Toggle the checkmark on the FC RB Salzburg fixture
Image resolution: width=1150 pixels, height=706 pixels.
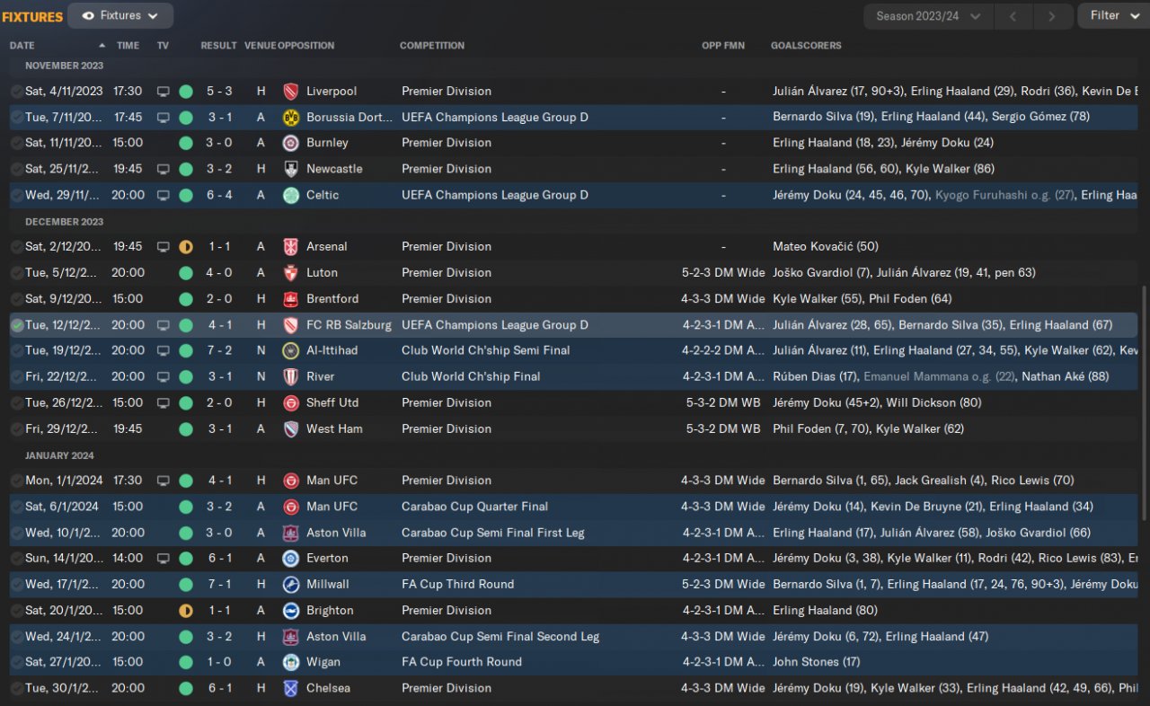pyautogui.click(x=17, y=325)
